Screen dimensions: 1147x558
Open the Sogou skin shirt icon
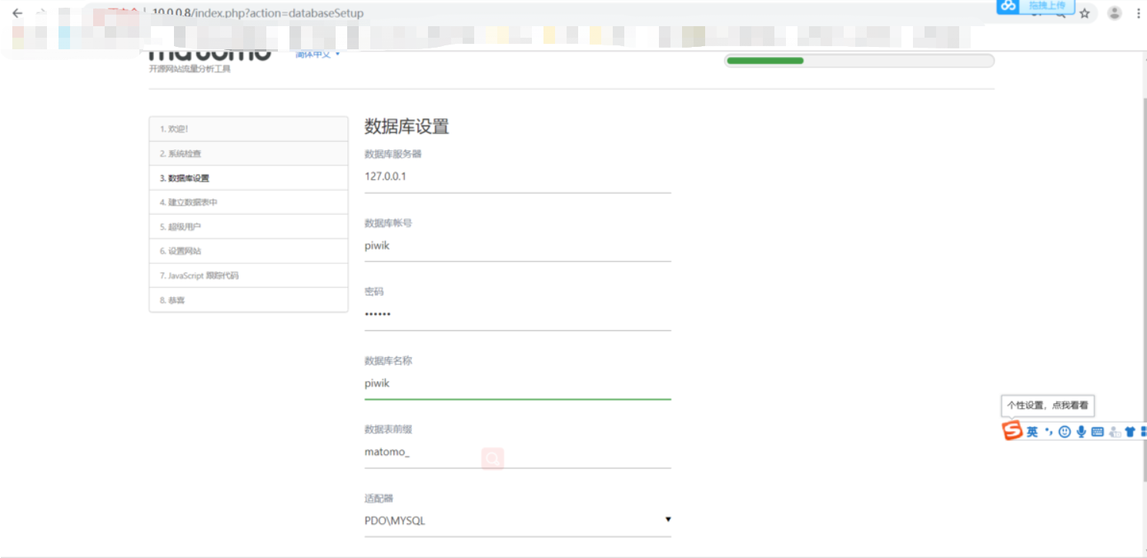[x=1130, y=432]
